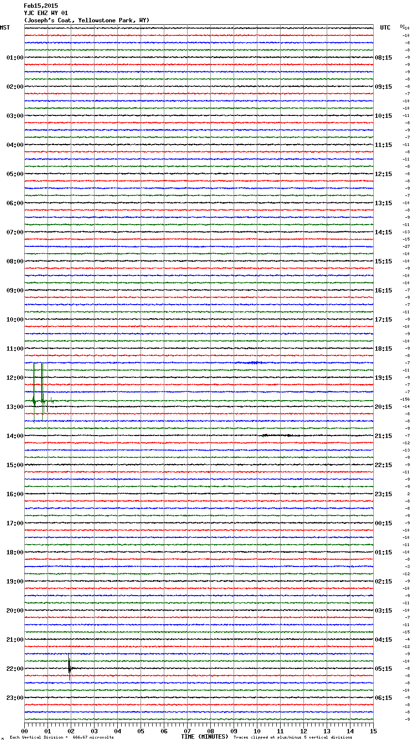Select the 16:00 MST hour label
The image size is (412, 744).
pyautogui.click(x=15, y=494)
